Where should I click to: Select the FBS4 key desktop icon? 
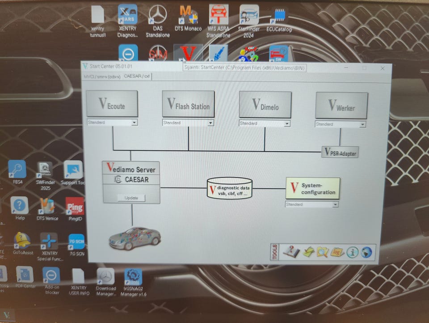pyautogui.click(x=17, y=172)
